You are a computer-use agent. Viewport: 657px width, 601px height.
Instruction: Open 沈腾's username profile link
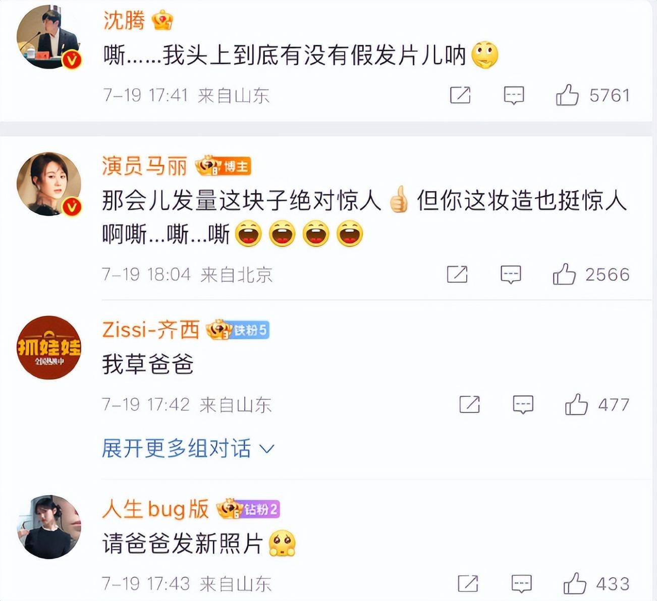[x=124, y=20]
